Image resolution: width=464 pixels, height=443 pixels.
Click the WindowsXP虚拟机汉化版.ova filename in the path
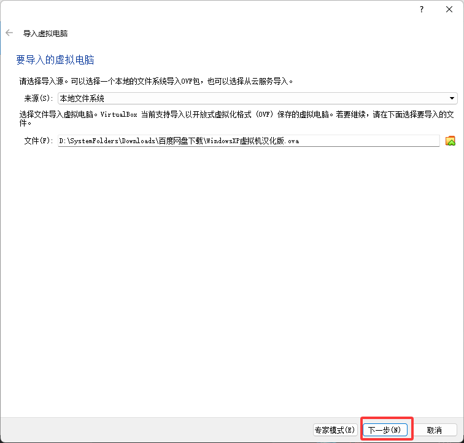(x=252, y=141)
